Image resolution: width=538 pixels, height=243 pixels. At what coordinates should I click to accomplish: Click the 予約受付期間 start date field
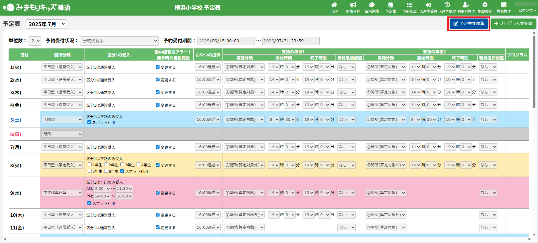[x=226, y=41]
